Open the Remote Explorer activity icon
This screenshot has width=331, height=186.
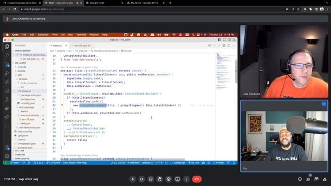pos(7,91)
